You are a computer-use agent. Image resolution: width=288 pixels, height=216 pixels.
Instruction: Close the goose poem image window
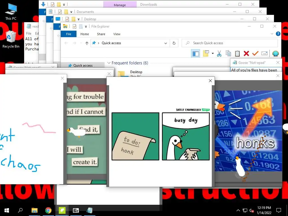click(109, 74)
